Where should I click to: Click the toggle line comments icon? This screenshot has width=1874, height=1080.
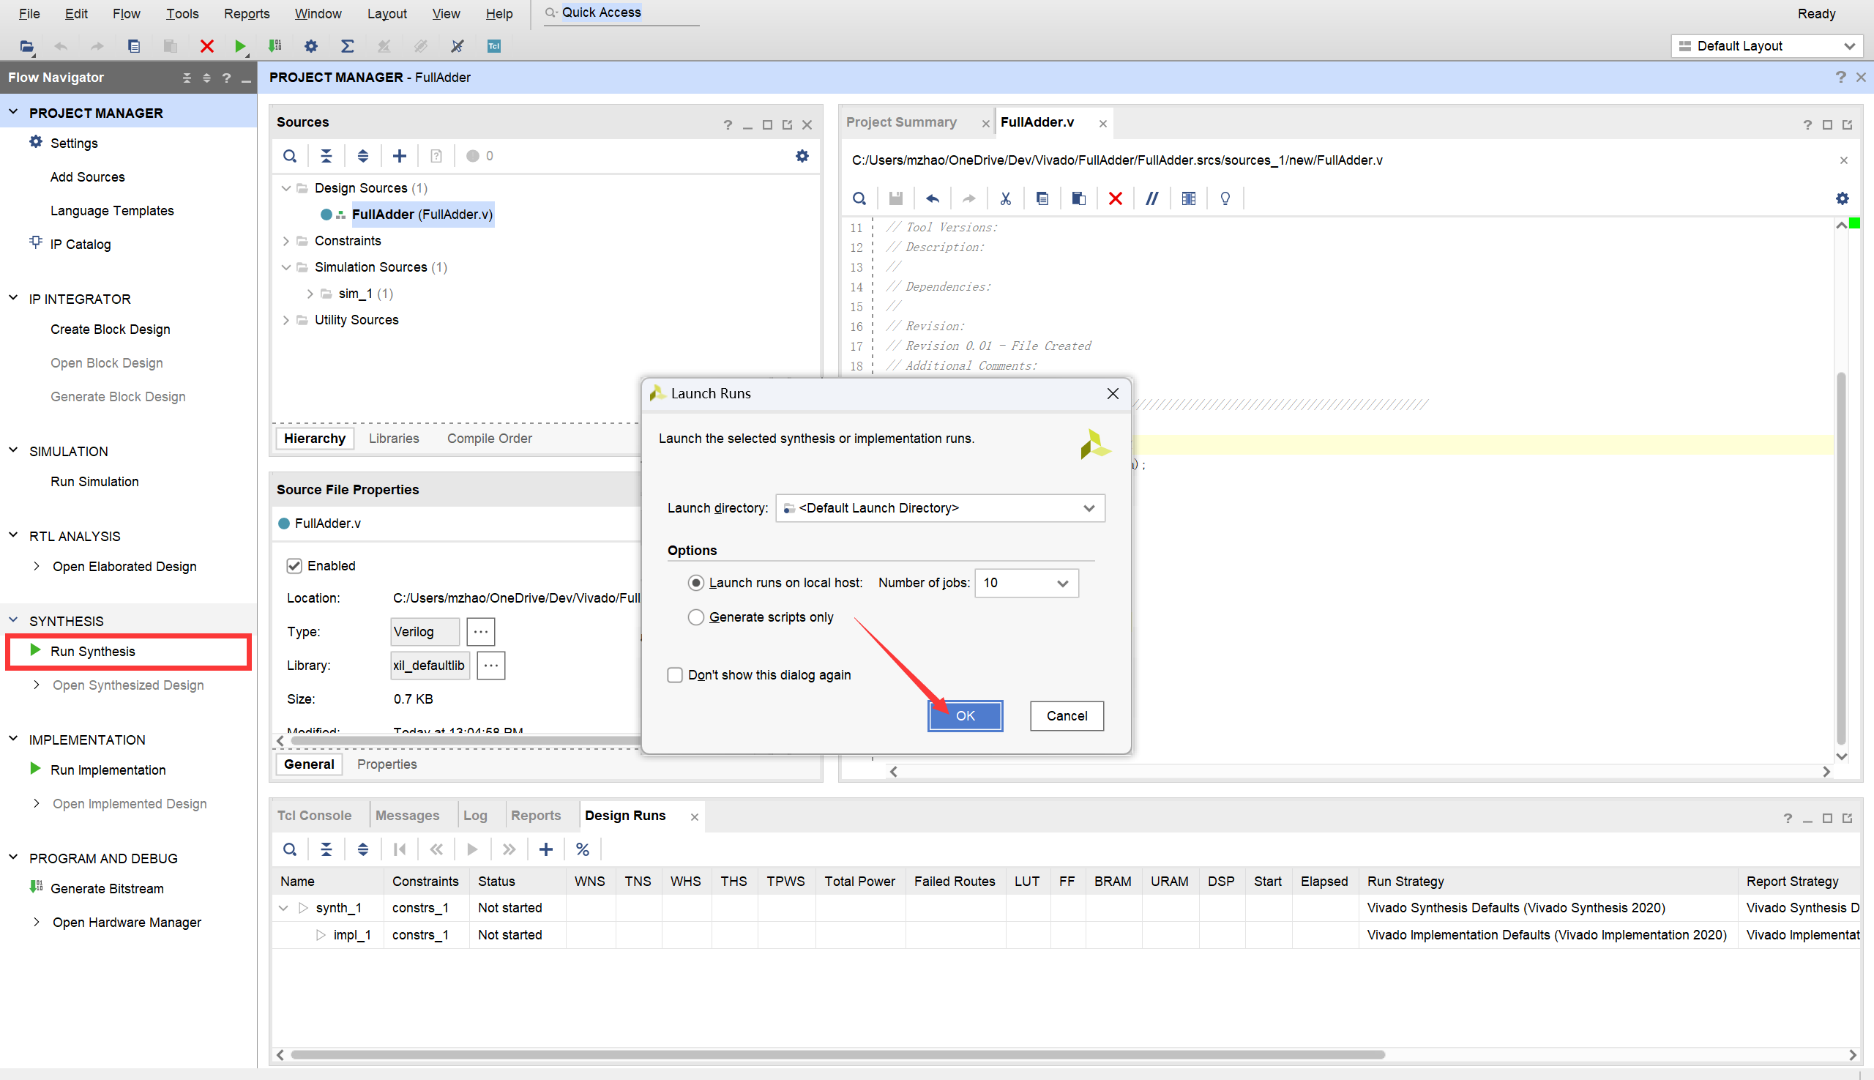1151,198
